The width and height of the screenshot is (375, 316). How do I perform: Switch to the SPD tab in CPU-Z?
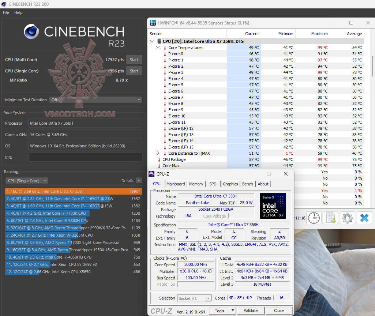tap(213, 184)
